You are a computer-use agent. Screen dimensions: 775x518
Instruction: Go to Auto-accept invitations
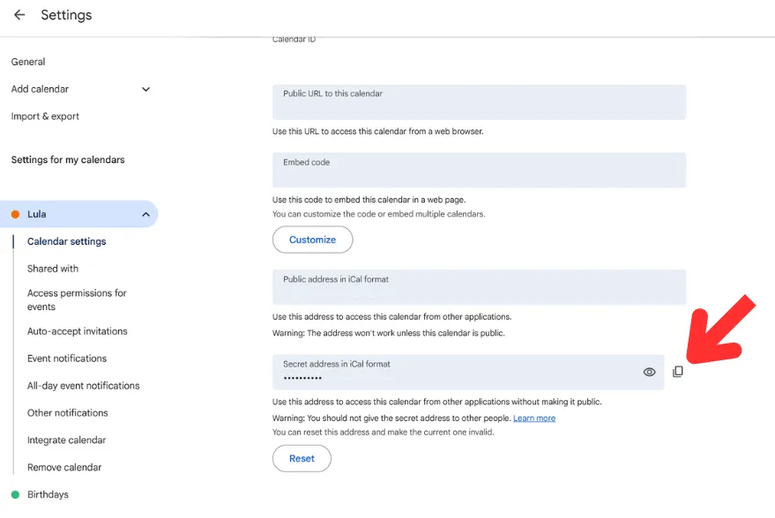click(x=77, y=331)
